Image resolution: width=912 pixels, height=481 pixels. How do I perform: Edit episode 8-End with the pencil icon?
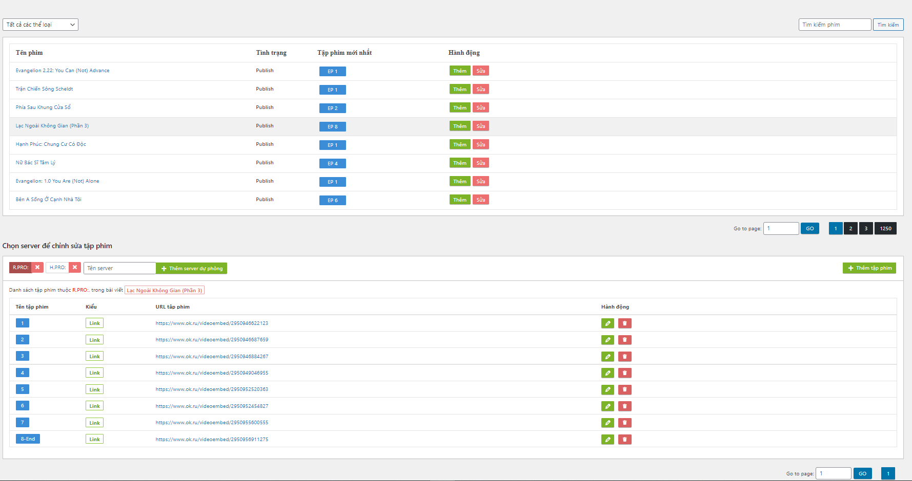[x=607, y=440]
